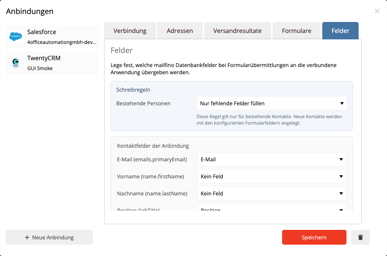Open the Bestehende Personen dropdown
The width and height of the screenshot is (387, 256).
tap(272, 103)
